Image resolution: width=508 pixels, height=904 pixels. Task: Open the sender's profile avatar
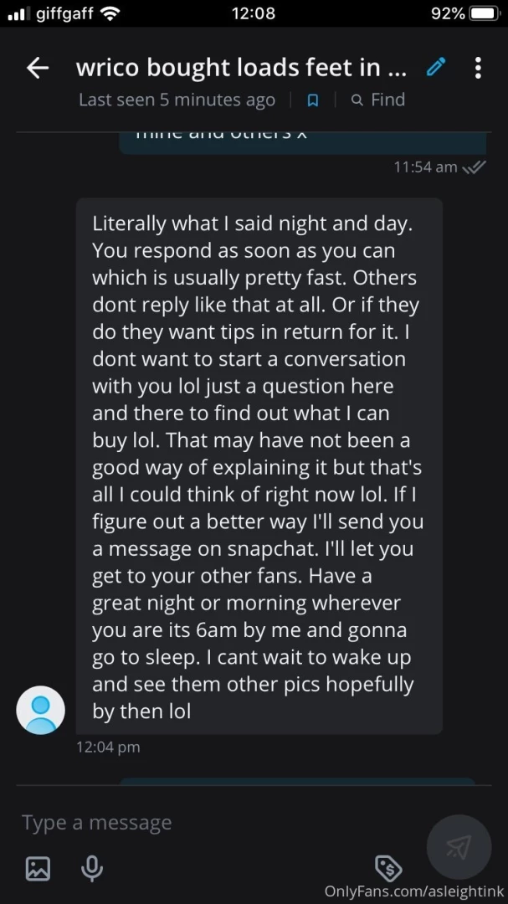coord(40,710)
